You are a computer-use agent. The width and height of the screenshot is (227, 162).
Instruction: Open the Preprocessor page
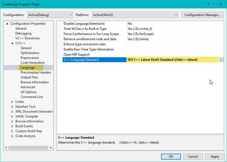pos(30,58)
